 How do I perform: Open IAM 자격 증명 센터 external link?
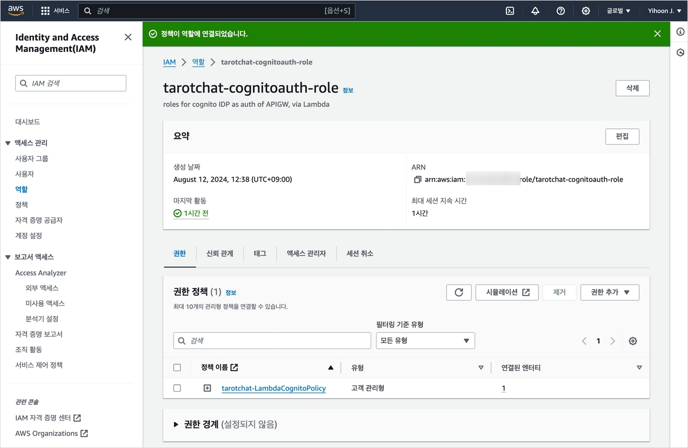click(x=48, y=418)
